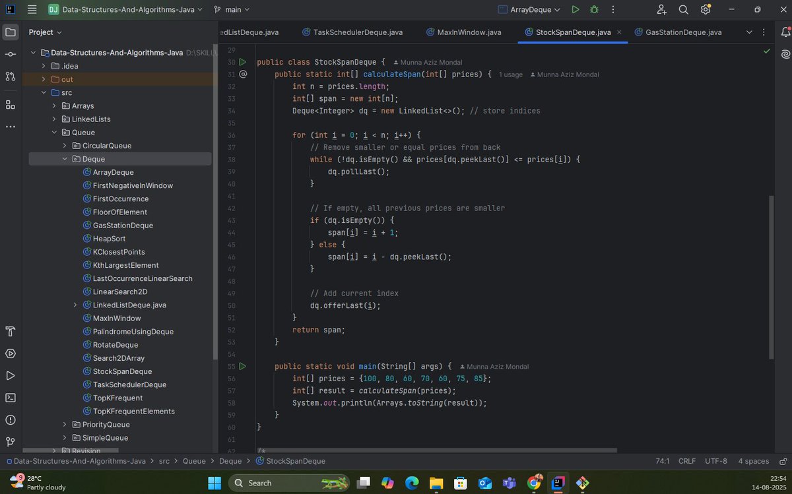The width and height of the screenshot is (792, 494).
Task: Click the editor horizontal scrollbar
Action: click(437, 450)
